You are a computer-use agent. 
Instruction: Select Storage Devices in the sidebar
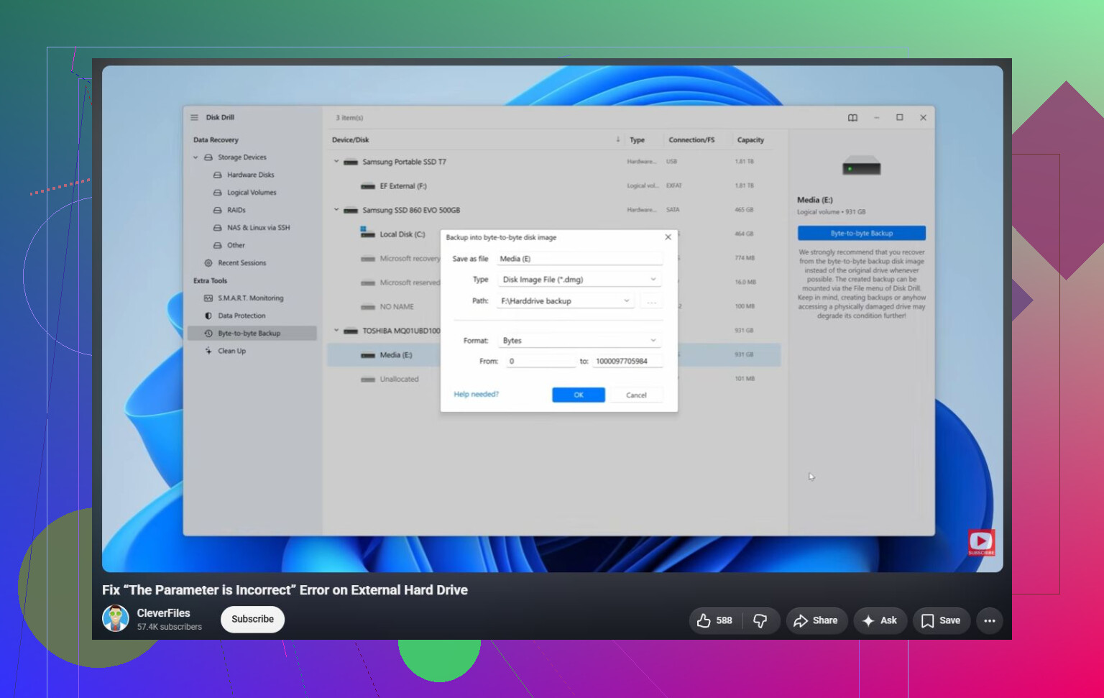(242, 157)
